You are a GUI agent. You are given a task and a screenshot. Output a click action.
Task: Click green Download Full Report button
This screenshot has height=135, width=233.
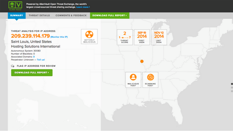[32, 72]
